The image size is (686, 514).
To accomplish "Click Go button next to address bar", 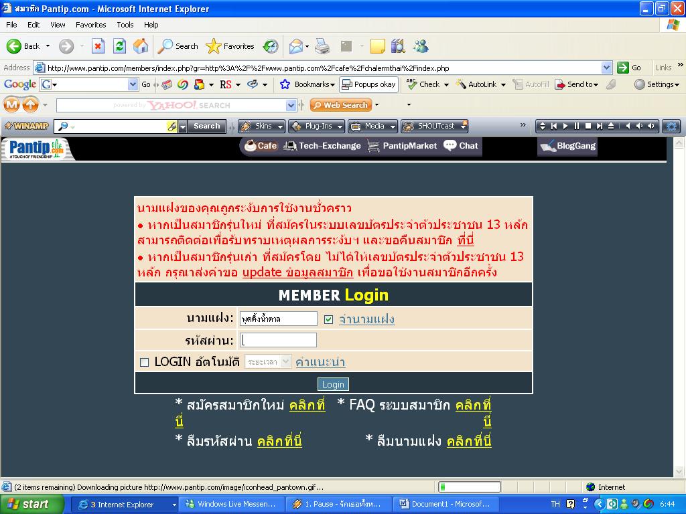I will [x=629, y=68].
